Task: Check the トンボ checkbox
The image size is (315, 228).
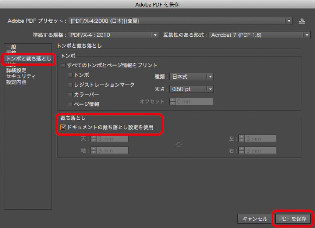Action: (70, 75)
